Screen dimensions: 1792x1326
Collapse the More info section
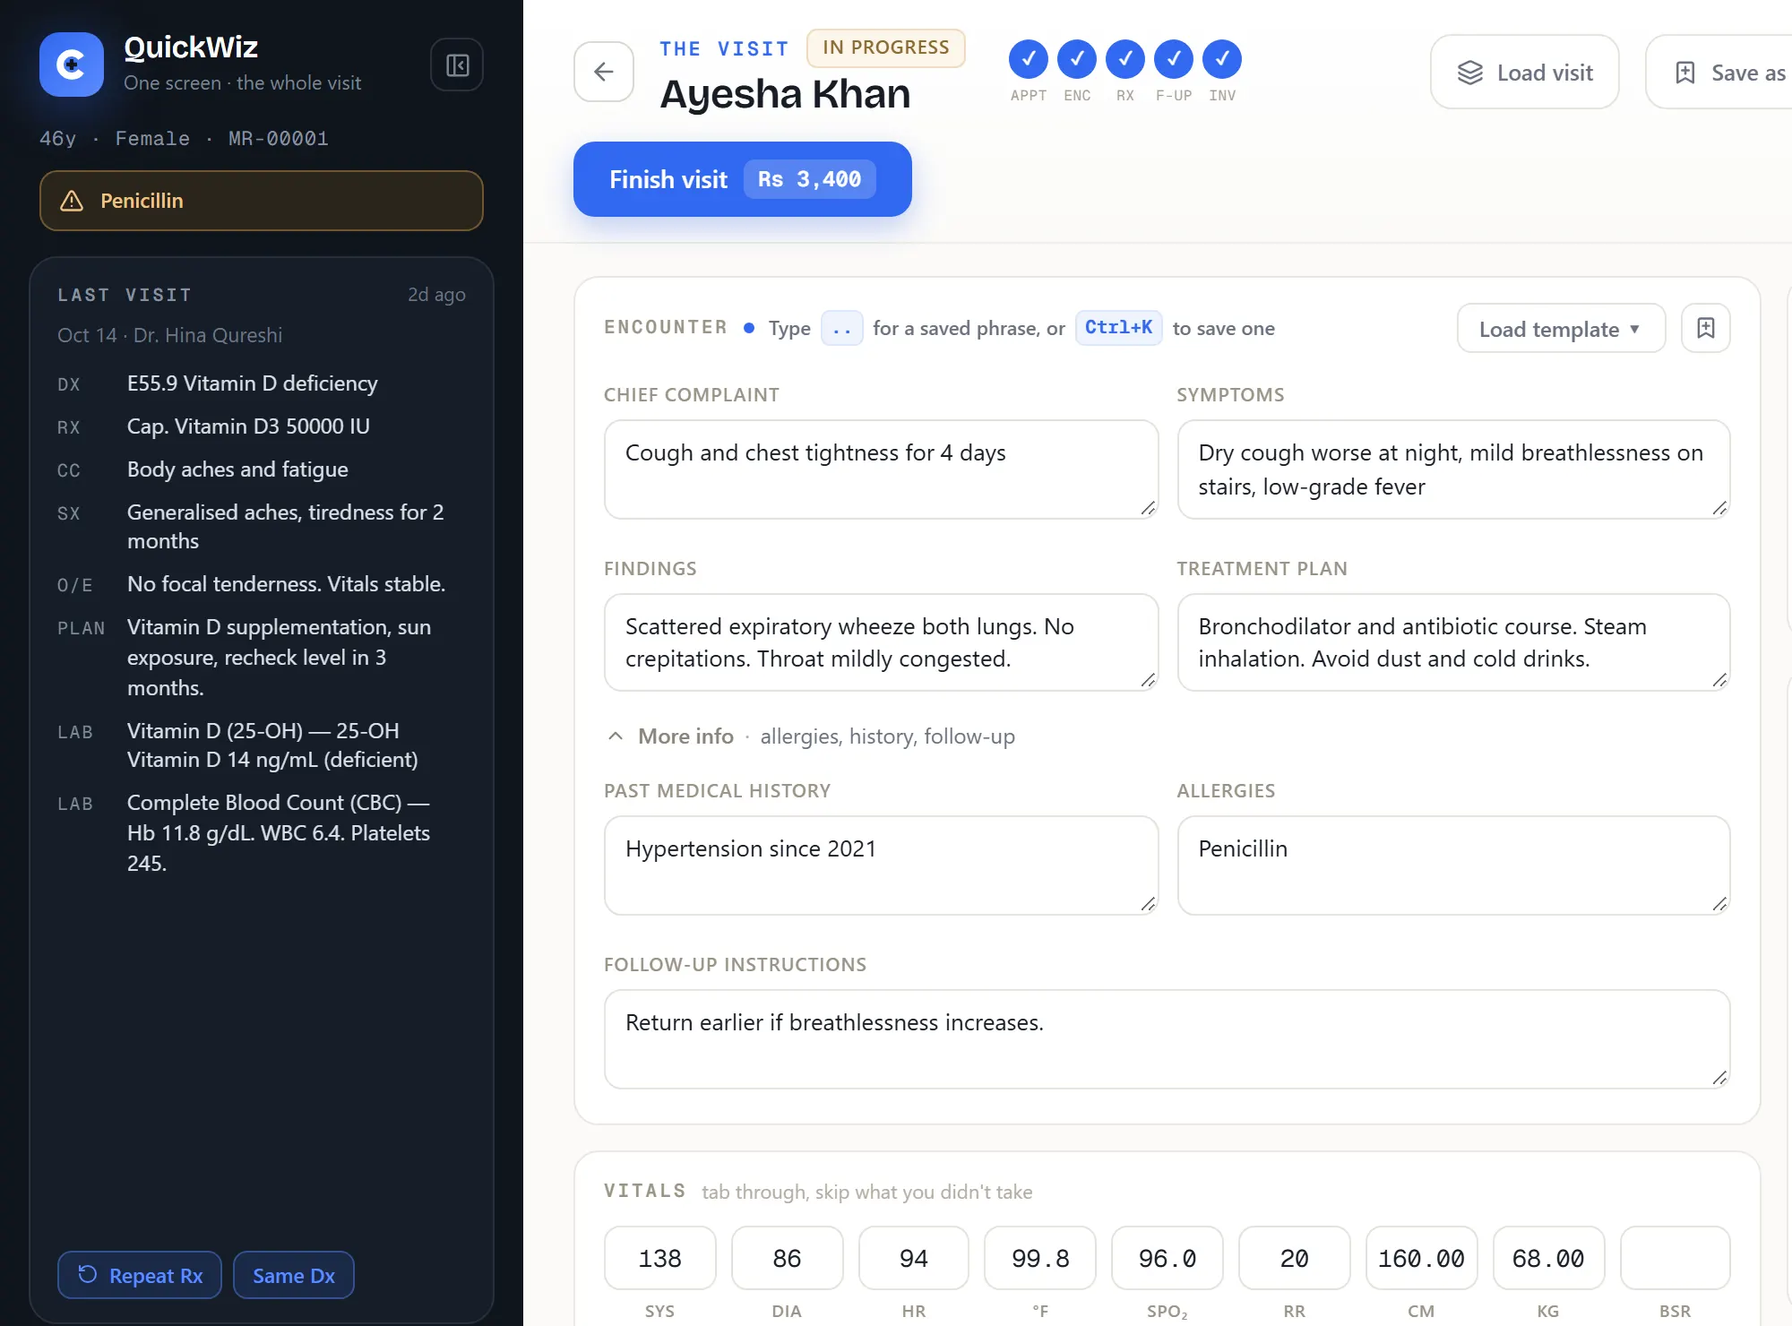810,736
